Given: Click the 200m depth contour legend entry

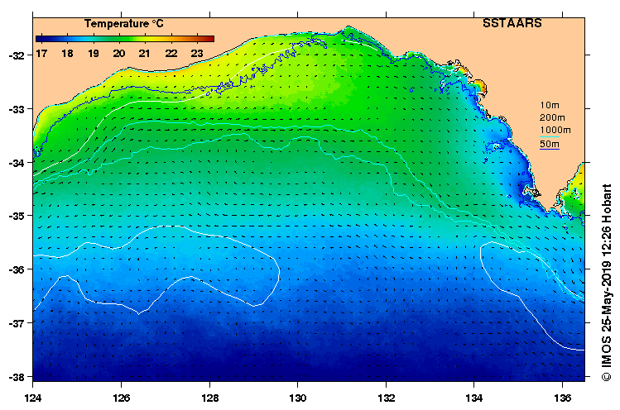Looking at the screenshot, I should (552, 117).
